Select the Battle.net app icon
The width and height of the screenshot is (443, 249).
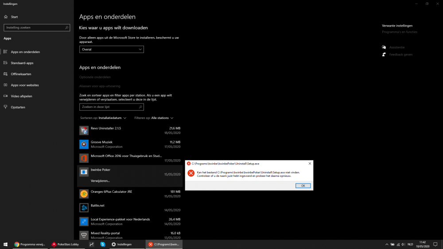click(x=84, y=207)
